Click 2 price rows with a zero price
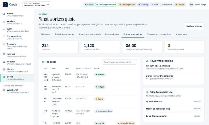 173,77
